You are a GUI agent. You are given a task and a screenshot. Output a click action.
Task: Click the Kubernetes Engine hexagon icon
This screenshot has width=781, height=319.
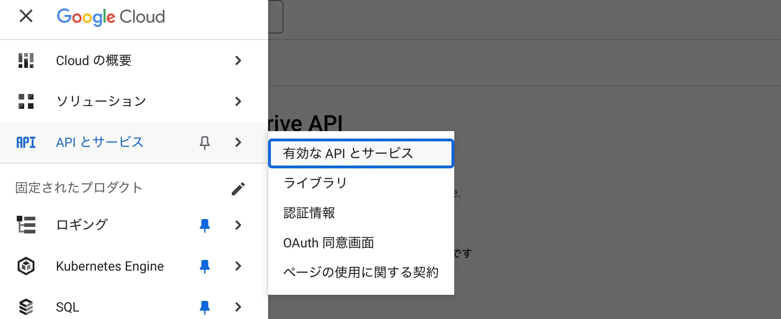[x=26, y=266]
